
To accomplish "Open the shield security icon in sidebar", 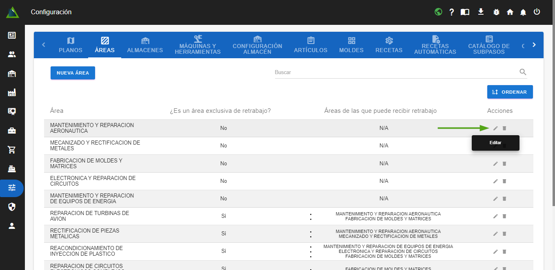I will point(12,207).
